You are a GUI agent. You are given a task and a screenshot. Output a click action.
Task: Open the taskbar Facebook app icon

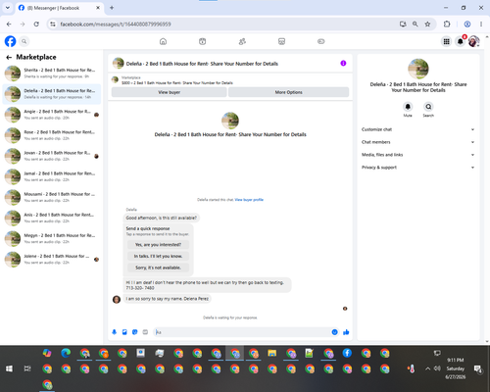[347, 353]
